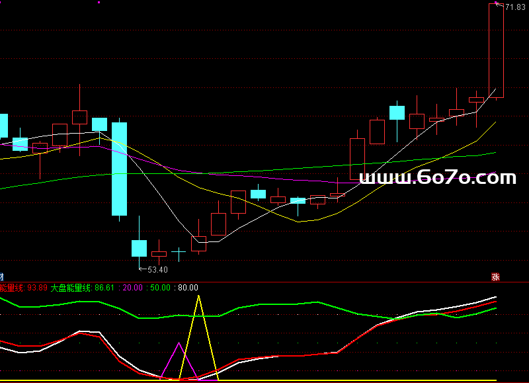Image resolution: width=529 pixels, height=383 pixels.
Task: Click the cyan doji cross candle
Action: (x=179, y=251)
